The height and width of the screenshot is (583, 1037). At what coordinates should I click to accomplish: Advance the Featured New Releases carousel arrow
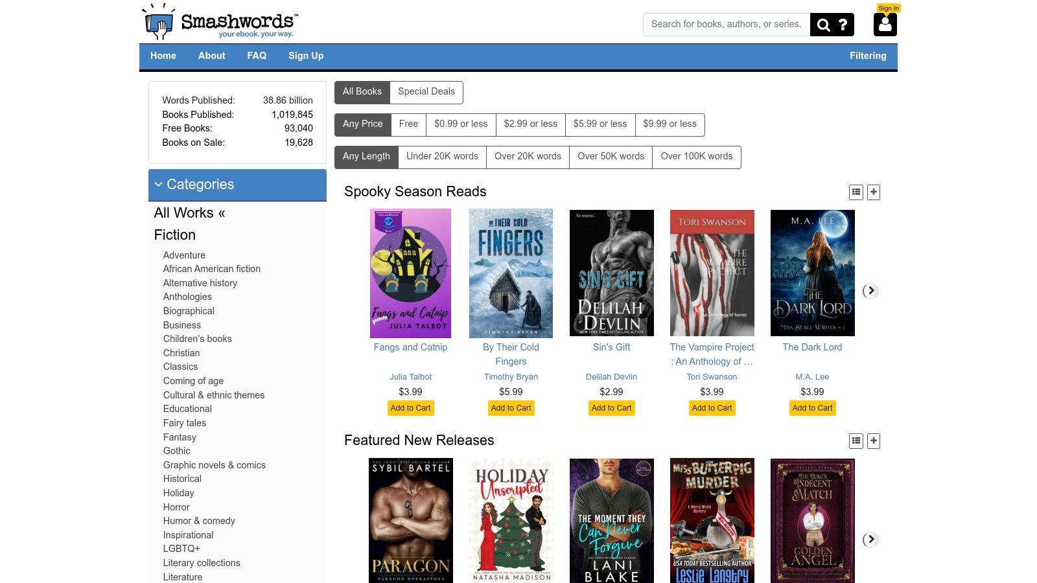pos(870,539)
